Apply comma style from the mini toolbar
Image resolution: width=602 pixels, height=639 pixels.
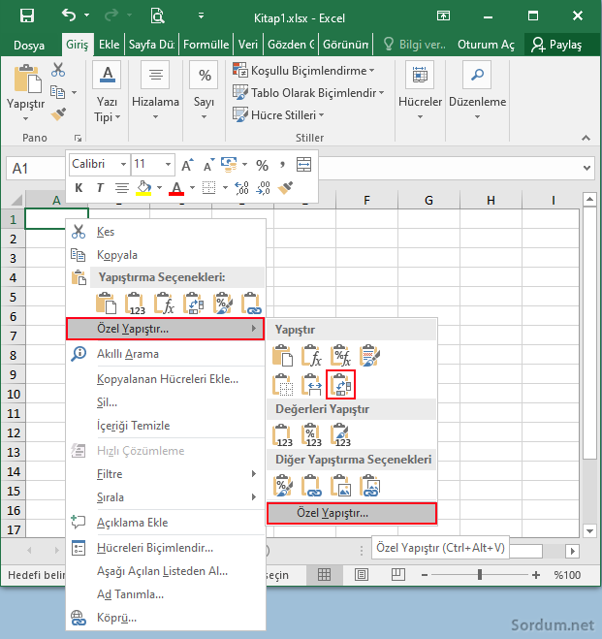(x=282, y=165)
